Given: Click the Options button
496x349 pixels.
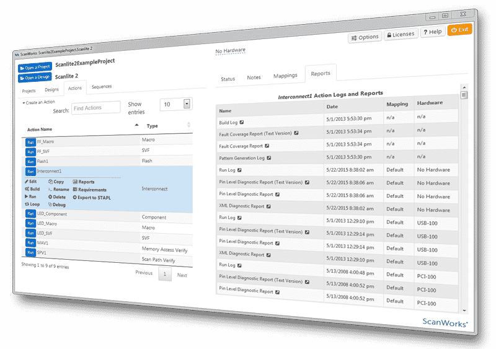Looking at the screenshot, I should [x=364, y=37].
